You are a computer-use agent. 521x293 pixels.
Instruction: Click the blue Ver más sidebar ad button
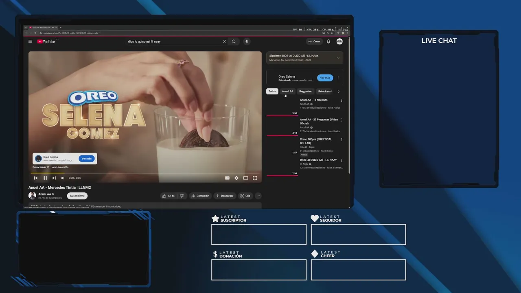click(x=325, y=78)
